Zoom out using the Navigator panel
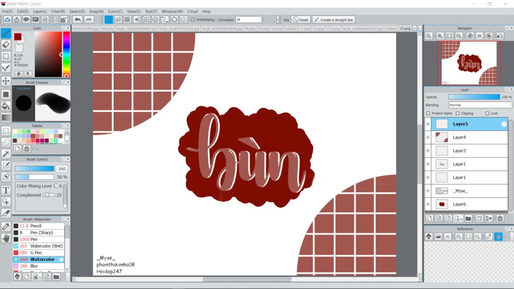The height and width of the screenshot is (289, 514). 459,36
